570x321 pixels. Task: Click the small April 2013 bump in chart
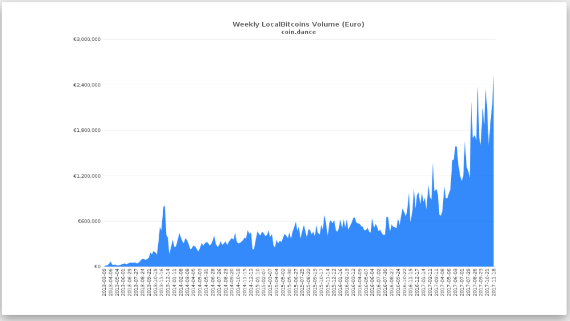click(x=110, y=262)
